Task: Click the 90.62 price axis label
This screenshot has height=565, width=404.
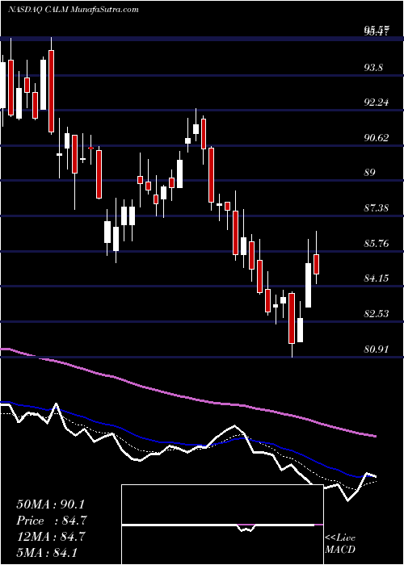Action: (377, 138)
